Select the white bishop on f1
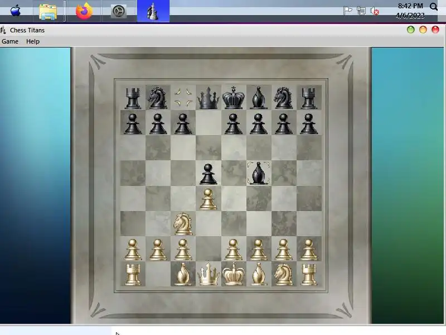The image size is (446, 335). (259, 274)
